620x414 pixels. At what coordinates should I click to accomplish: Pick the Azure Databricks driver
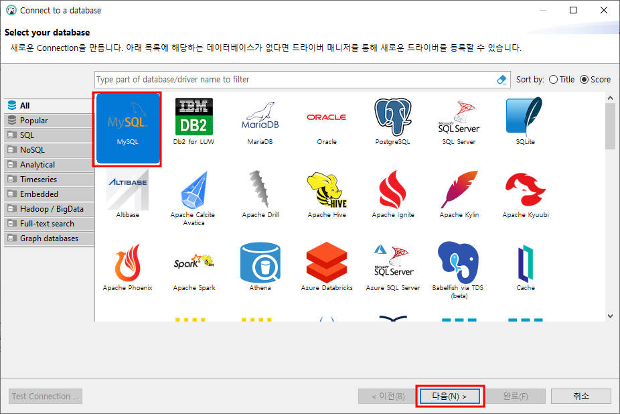[327, 267]
